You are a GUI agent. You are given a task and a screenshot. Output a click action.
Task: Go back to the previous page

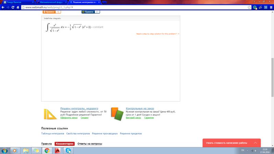[x=3, y=7]
